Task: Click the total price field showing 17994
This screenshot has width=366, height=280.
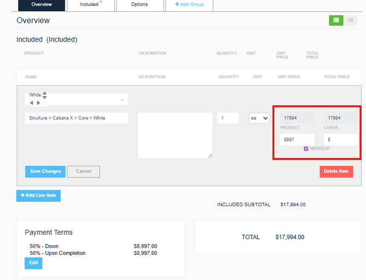Action: [x=341, y=118]
